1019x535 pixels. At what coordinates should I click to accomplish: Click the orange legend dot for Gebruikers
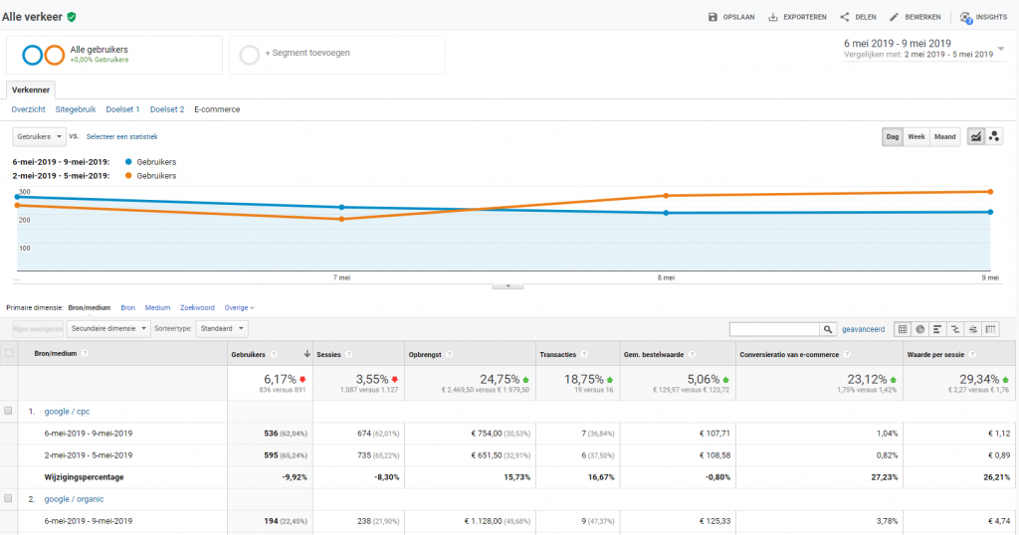click(128, 175)
